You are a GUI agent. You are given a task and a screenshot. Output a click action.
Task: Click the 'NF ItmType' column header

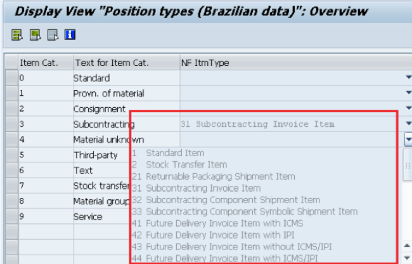point(205,63)
